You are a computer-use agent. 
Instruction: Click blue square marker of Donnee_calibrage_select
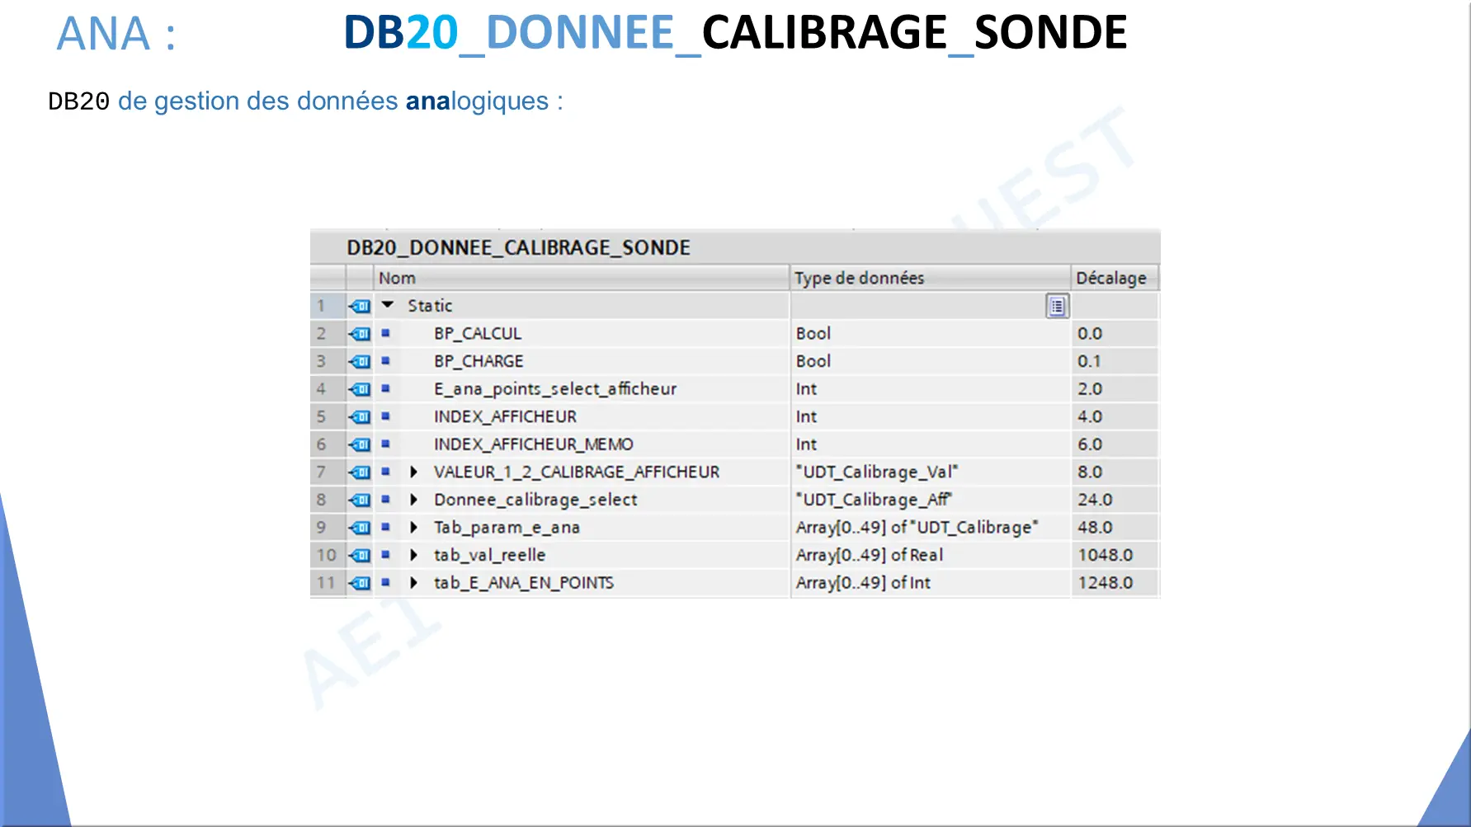[385, 499]
